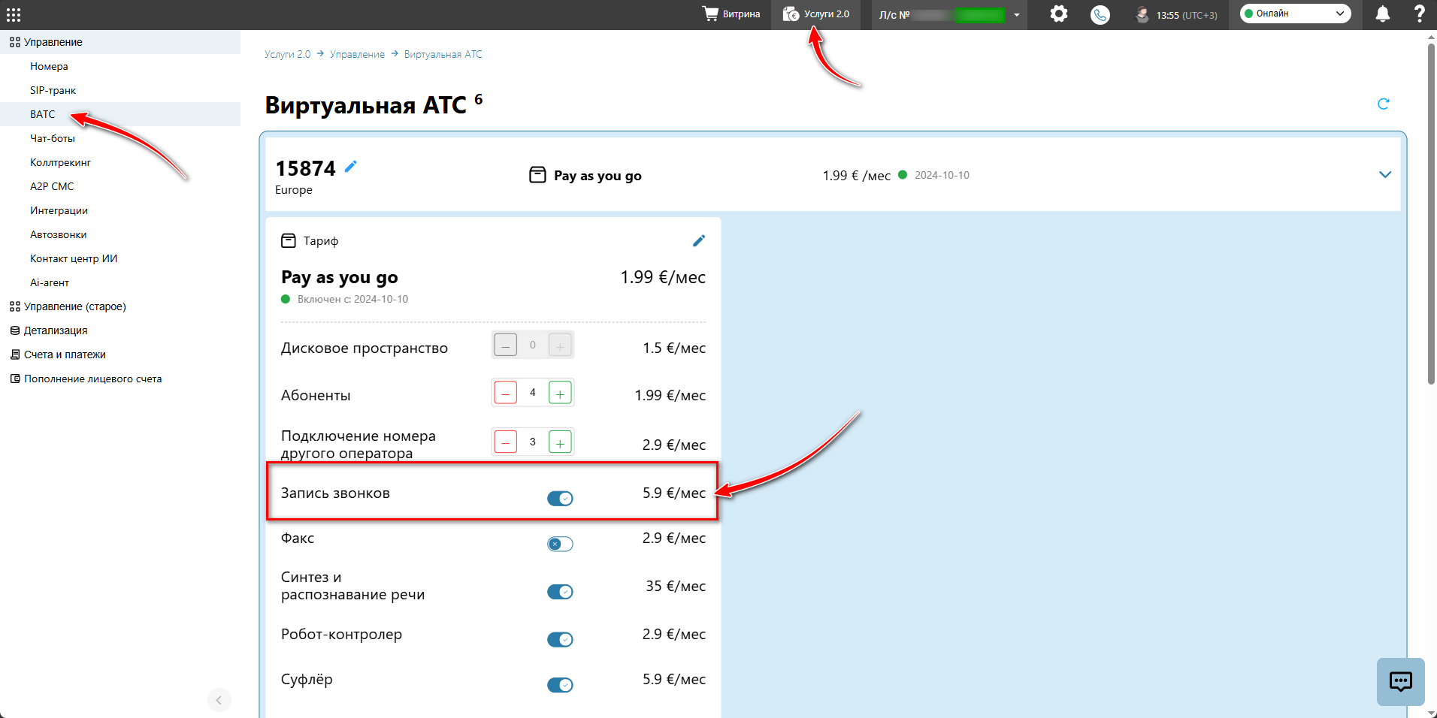Open the Витрина tab in top bar

731,14
